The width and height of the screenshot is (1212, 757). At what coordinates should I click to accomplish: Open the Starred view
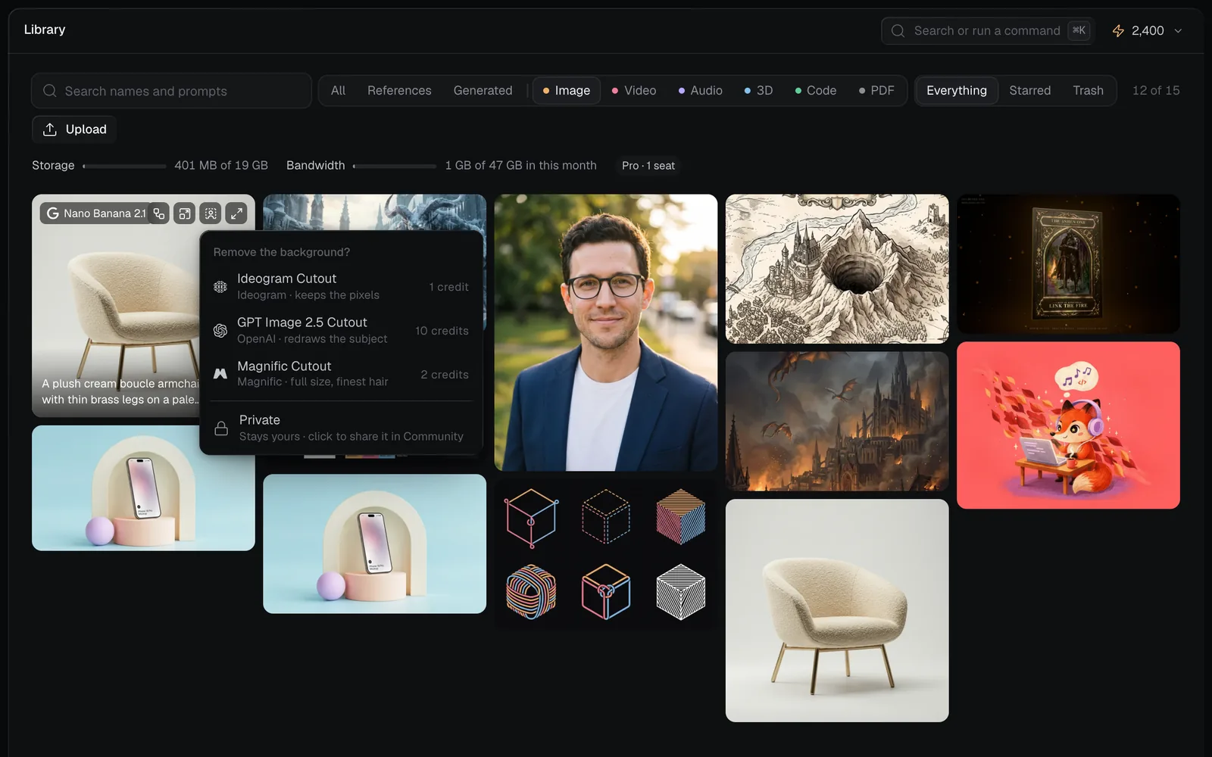(x=1029, y=91)
